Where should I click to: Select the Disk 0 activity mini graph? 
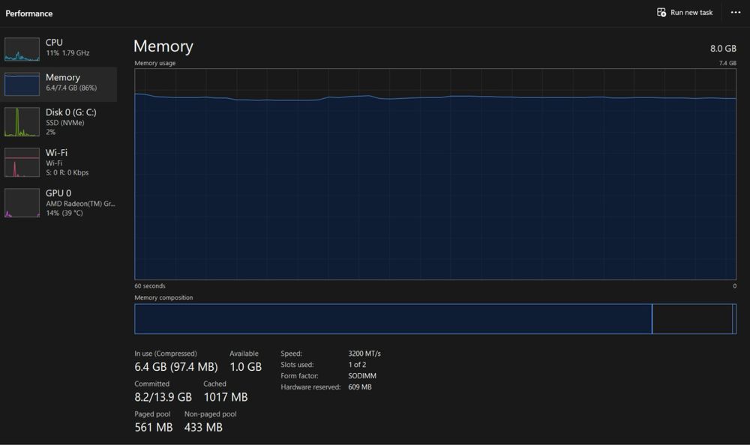22,122
